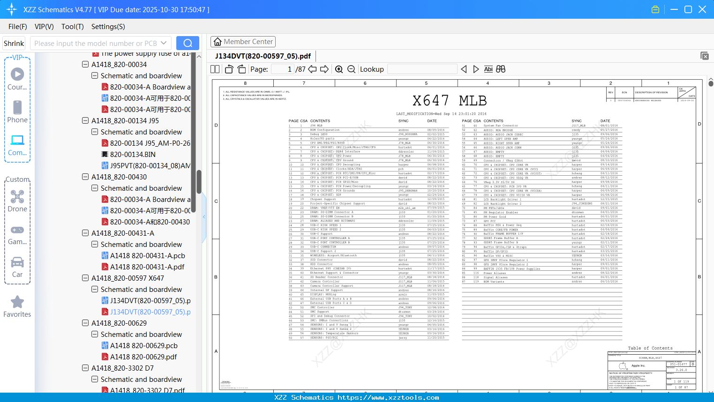714x402 pixels.
Task: Open the Tool(T) menu
Action: pos(72,27)
